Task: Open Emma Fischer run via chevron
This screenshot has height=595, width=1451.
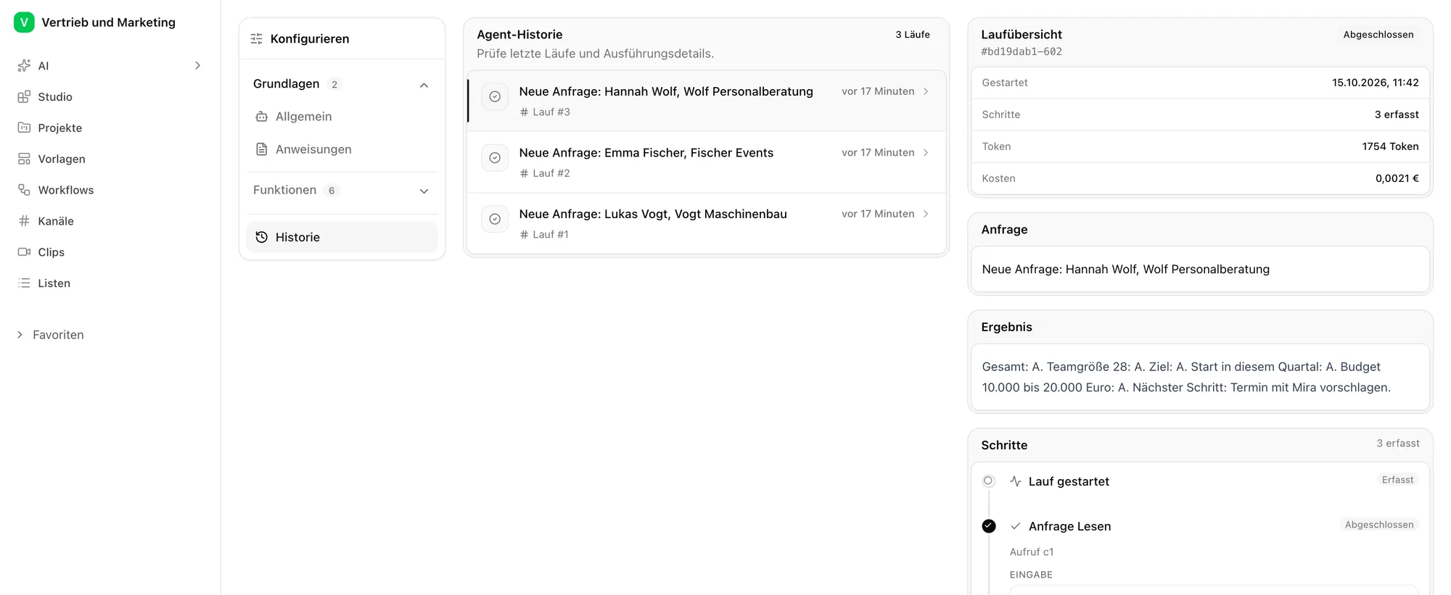Action: point(926,152)
